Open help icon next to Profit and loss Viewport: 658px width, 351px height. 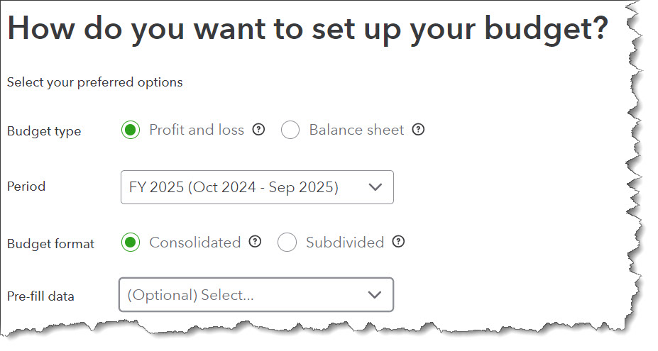point(259,130)
